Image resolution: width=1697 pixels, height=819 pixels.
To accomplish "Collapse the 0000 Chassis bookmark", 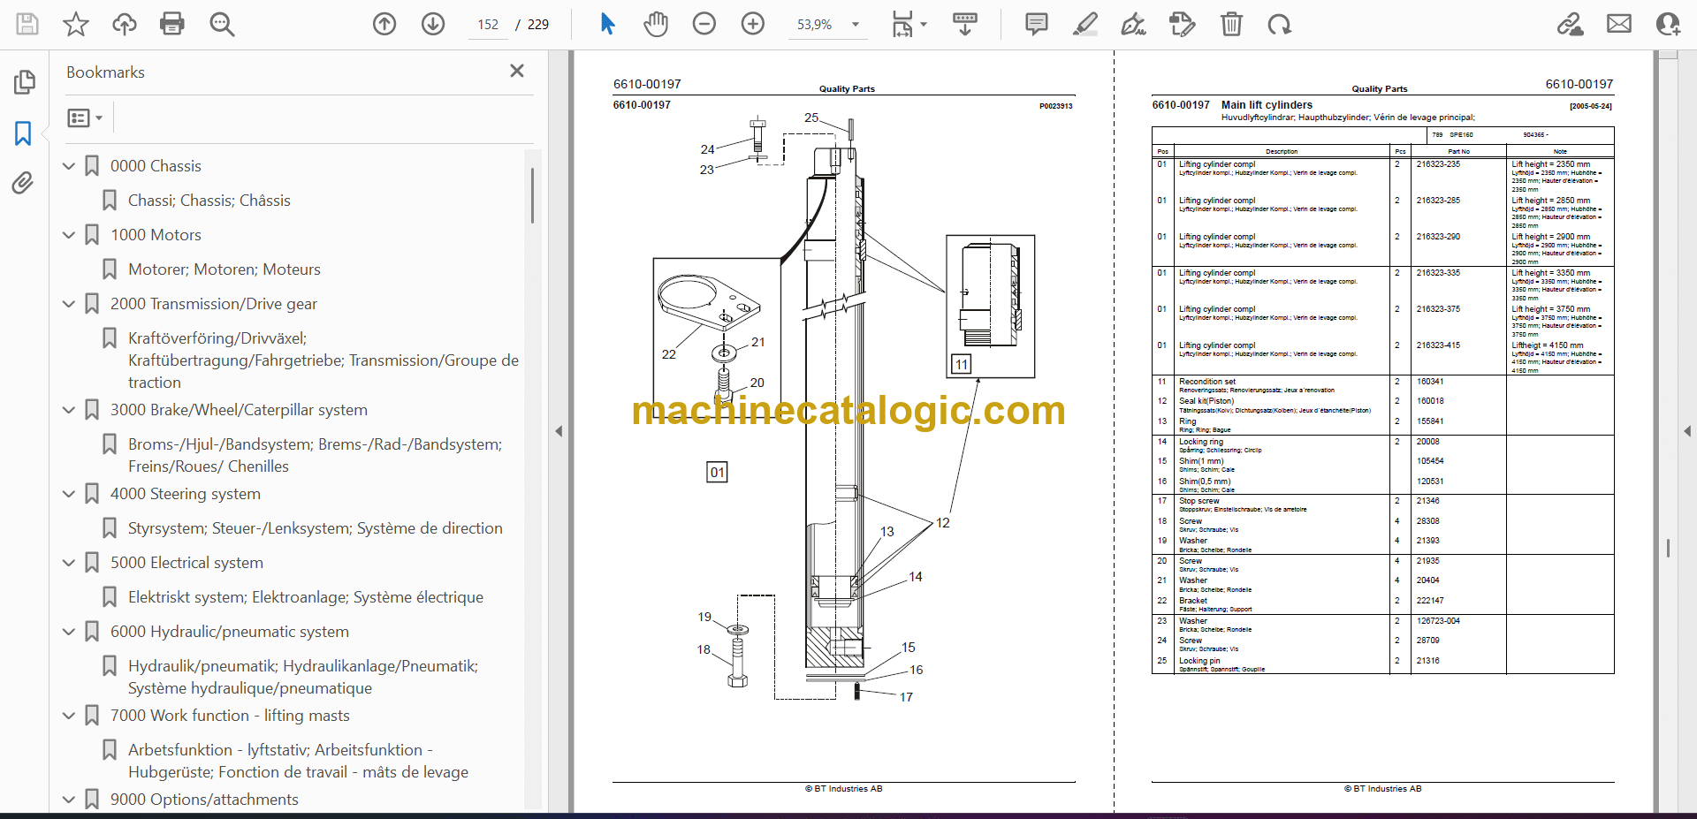I will tap(69, 166).
